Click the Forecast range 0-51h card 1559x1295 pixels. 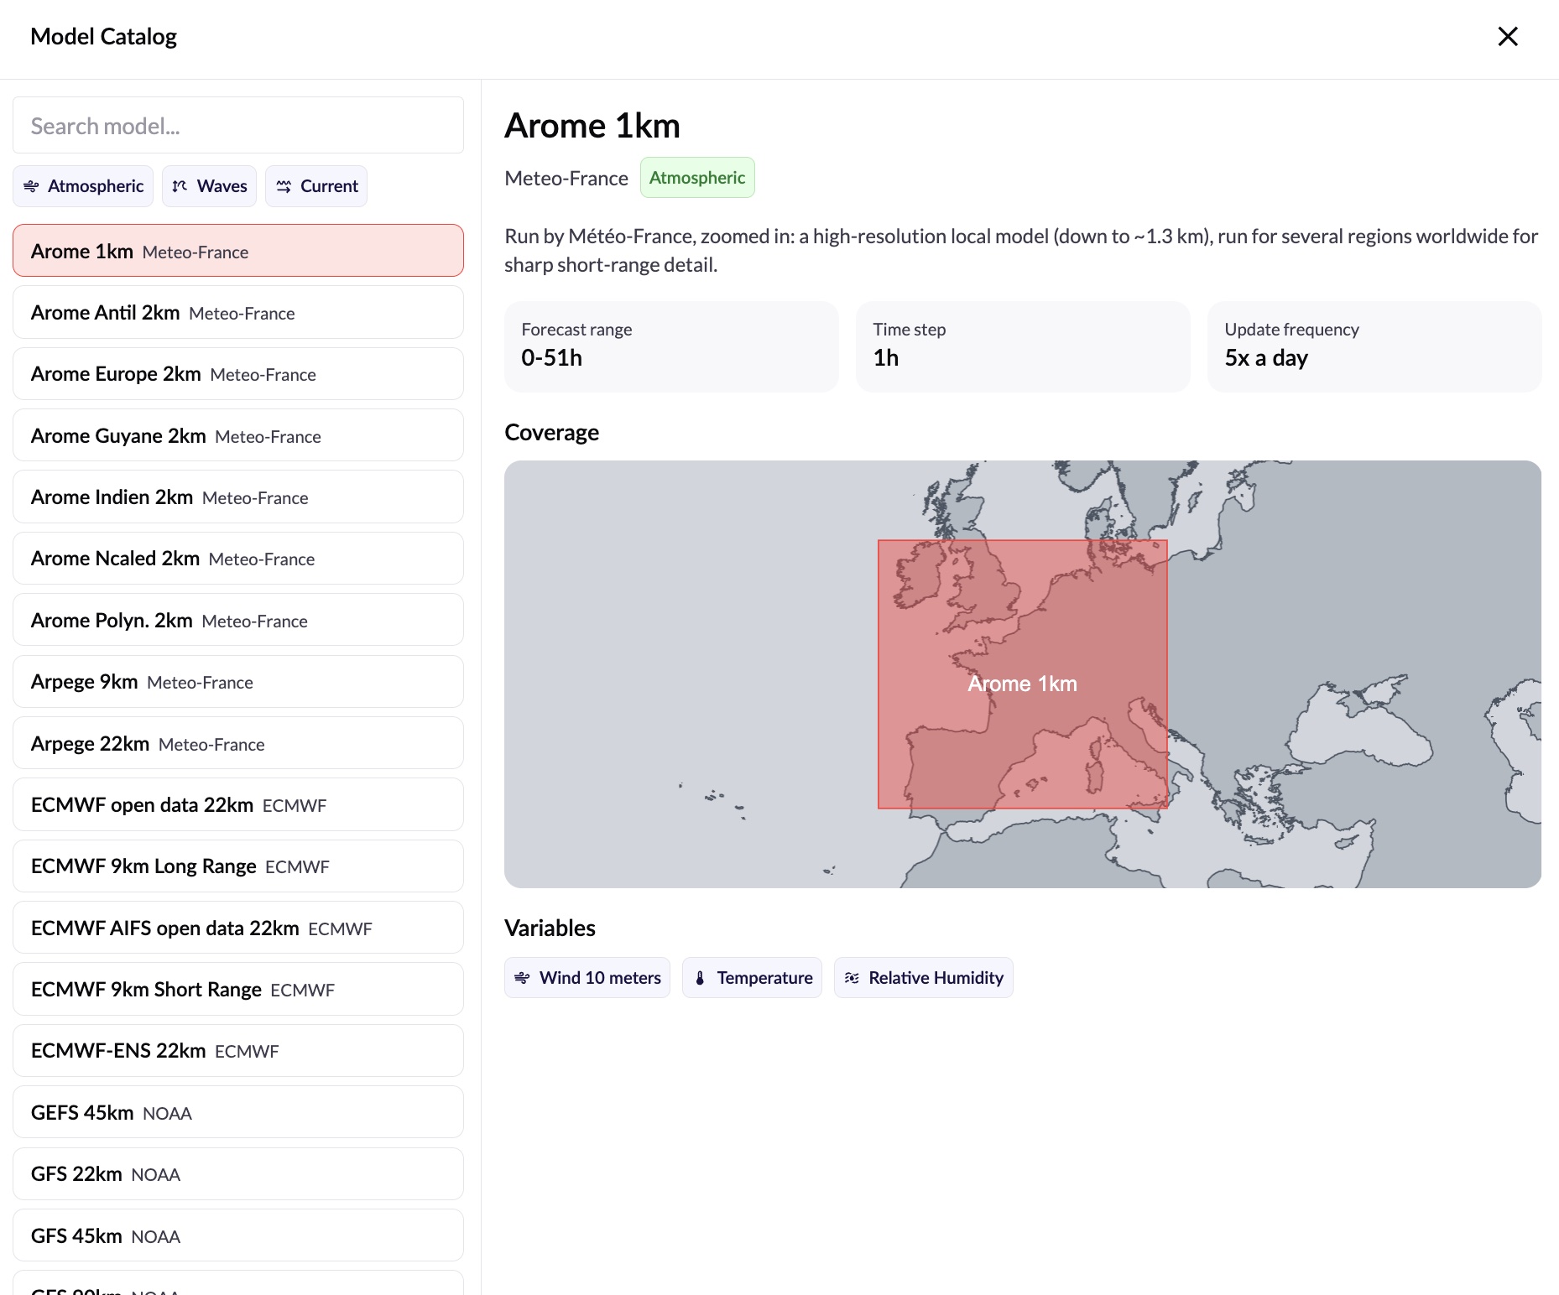[x=671, y=346]
